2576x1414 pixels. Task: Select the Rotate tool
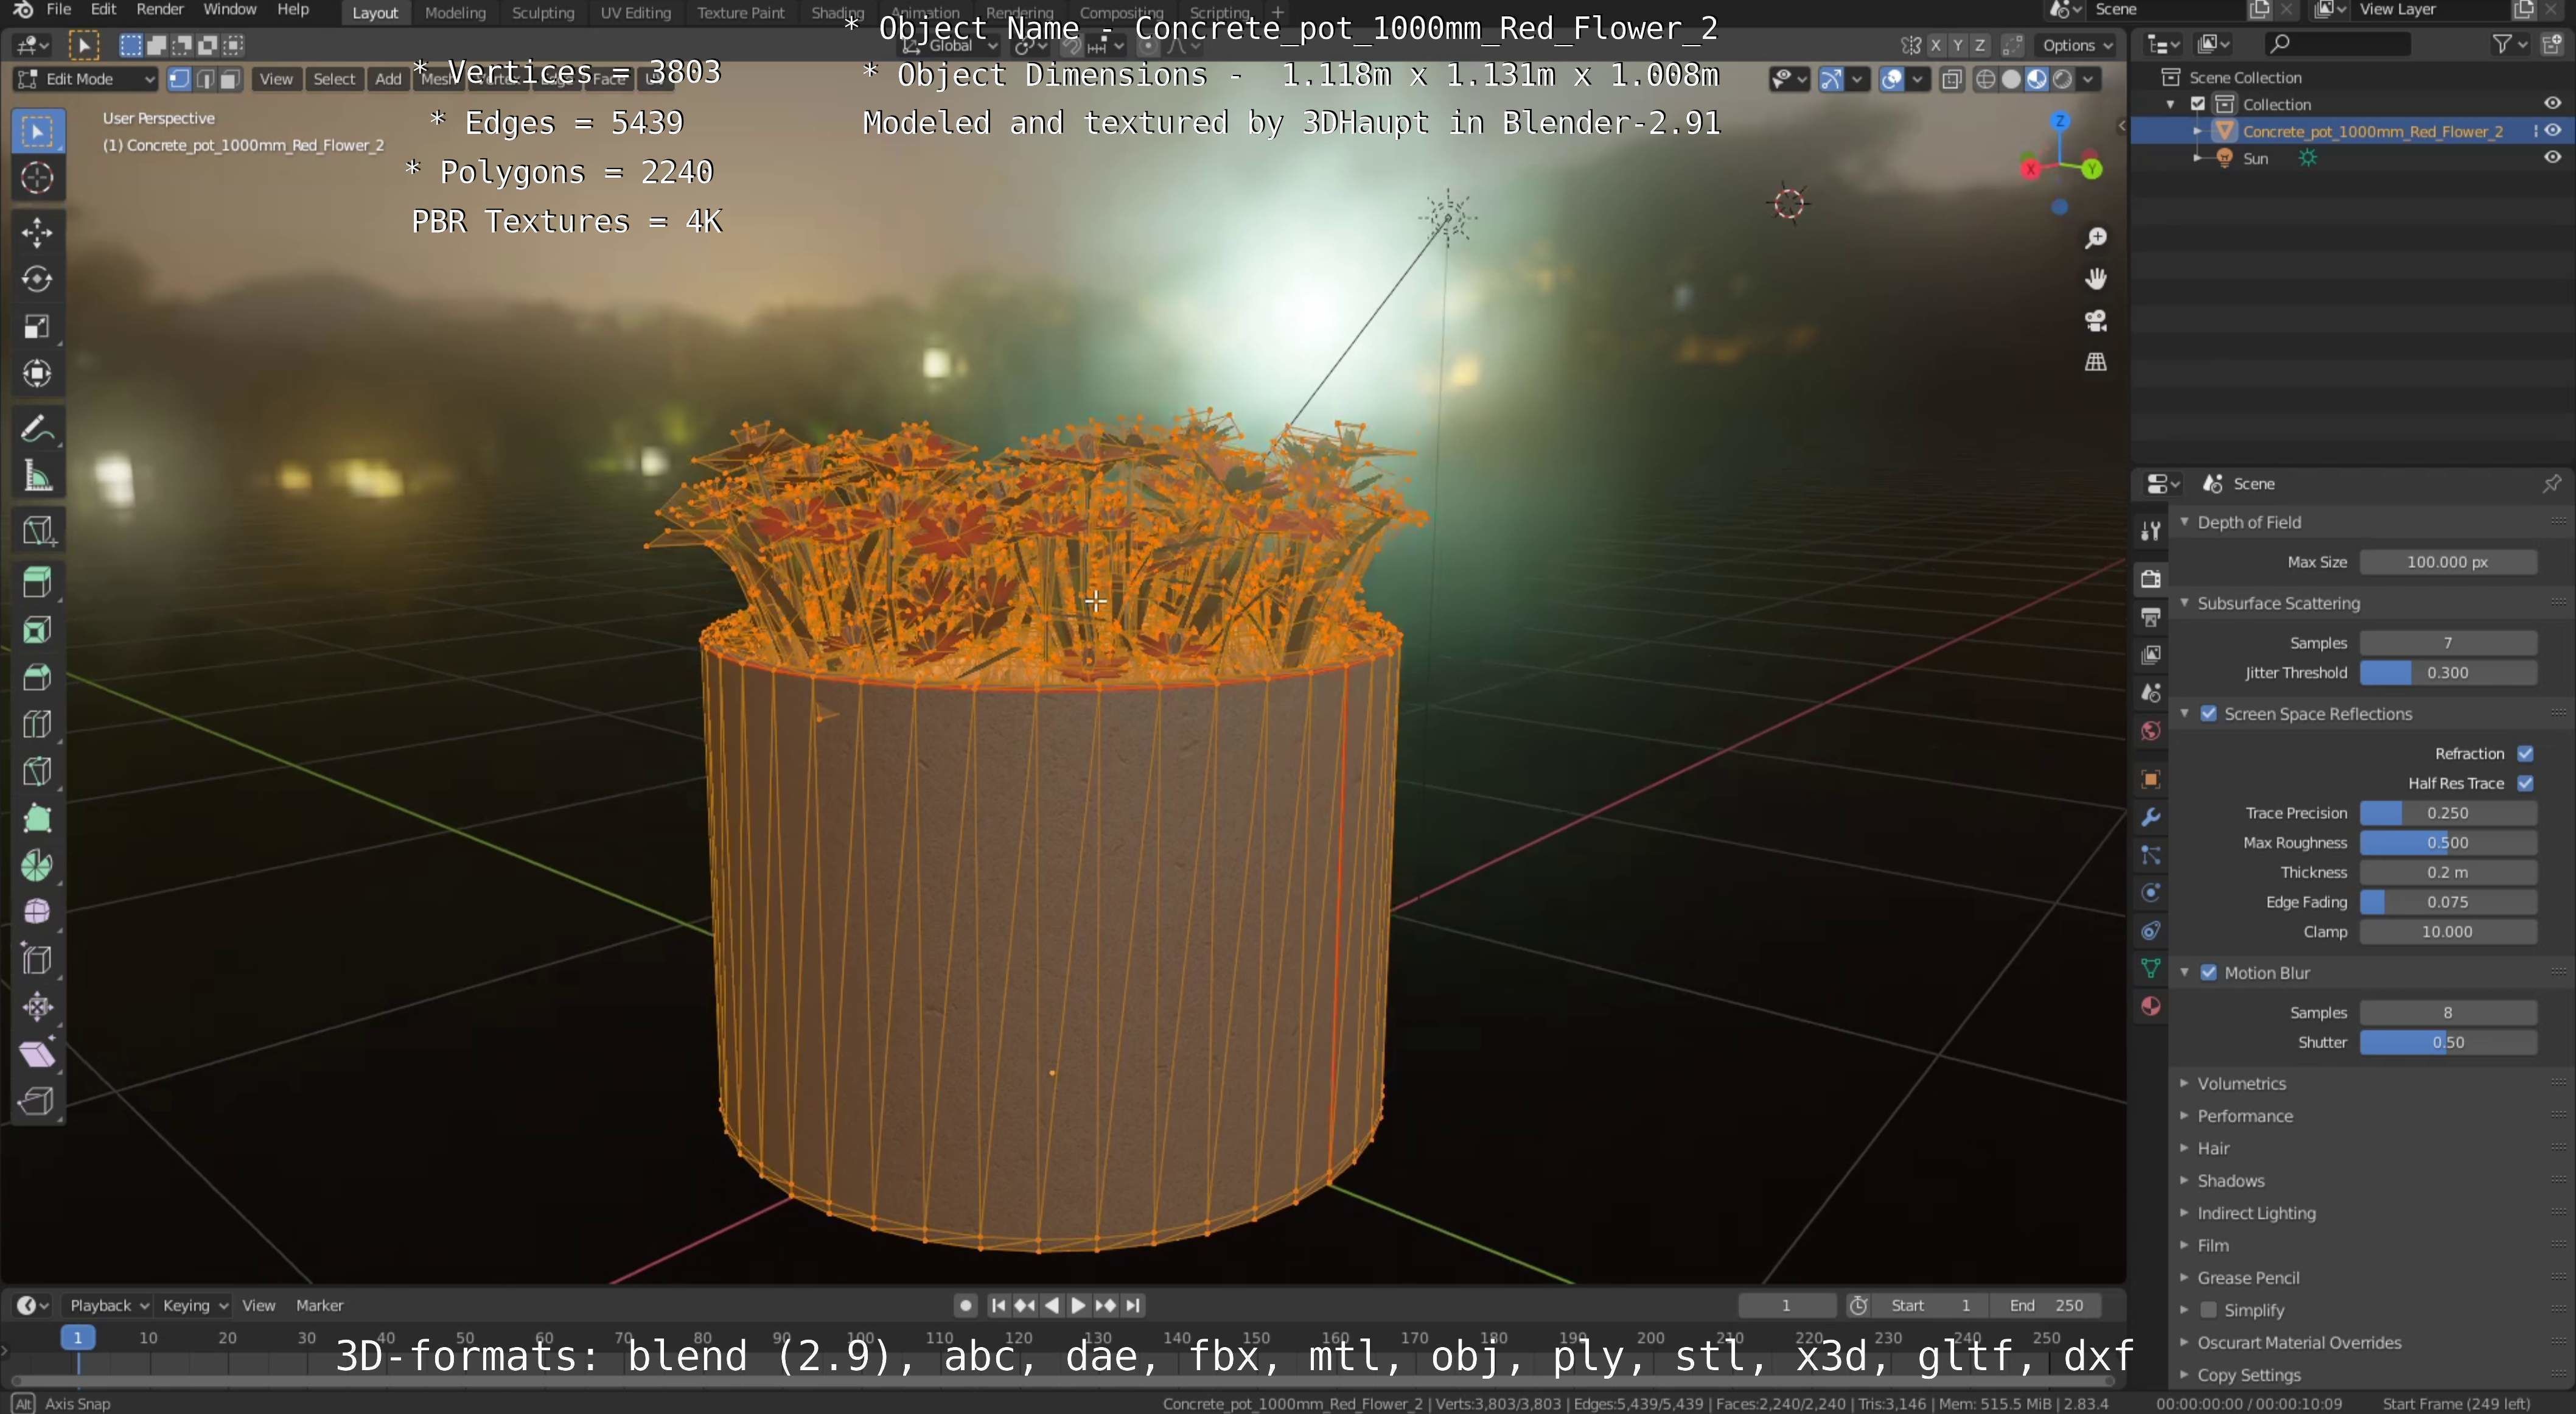(37, 279)
